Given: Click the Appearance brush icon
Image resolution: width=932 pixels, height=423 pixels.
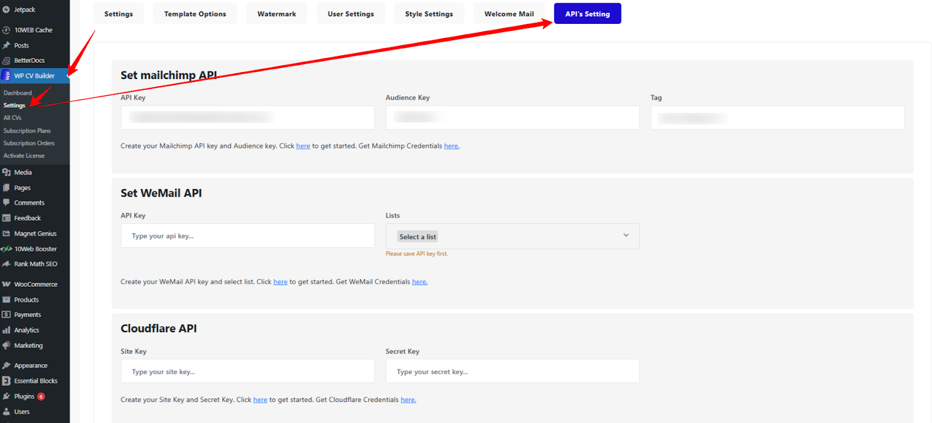Looking at the screenshot, I should 6,365.
